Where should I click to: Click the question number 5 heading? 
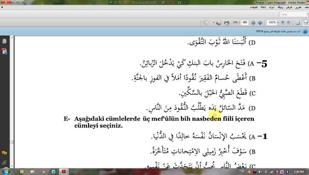262,64
